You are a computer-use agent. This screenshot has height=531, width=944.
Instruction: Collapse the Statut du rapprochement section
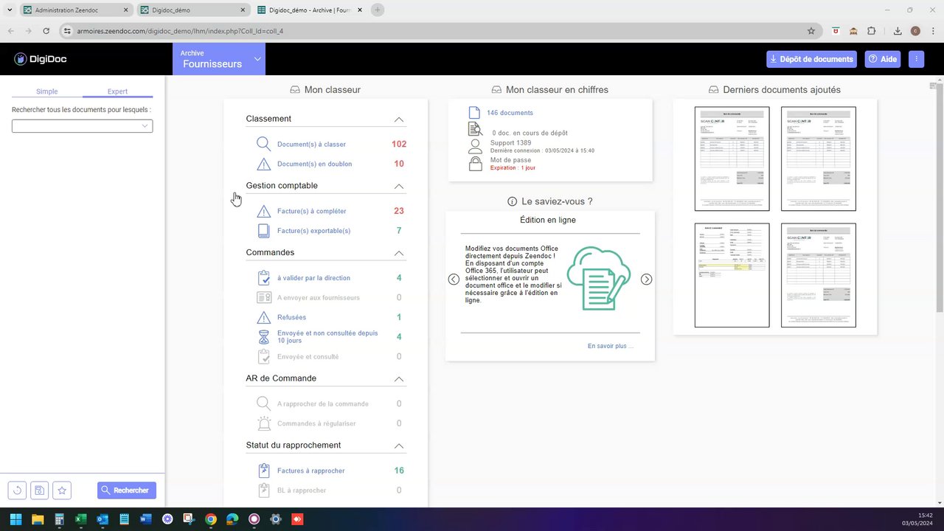point(399,446)
